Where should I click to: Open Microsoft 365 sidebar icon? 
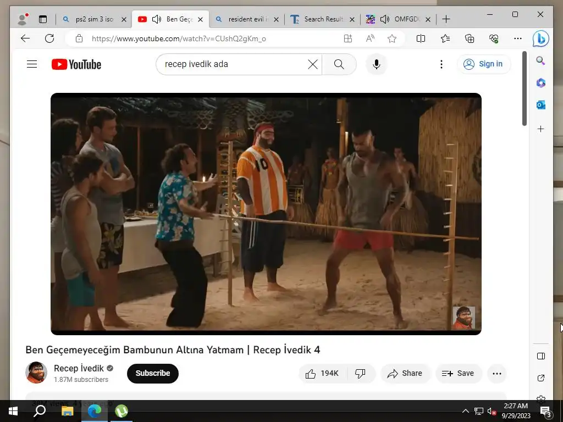[541, 83]
